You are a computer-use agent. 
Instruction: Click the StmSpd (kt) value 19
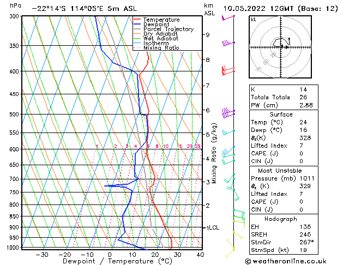pyautogui.click(x=303, y=250)
